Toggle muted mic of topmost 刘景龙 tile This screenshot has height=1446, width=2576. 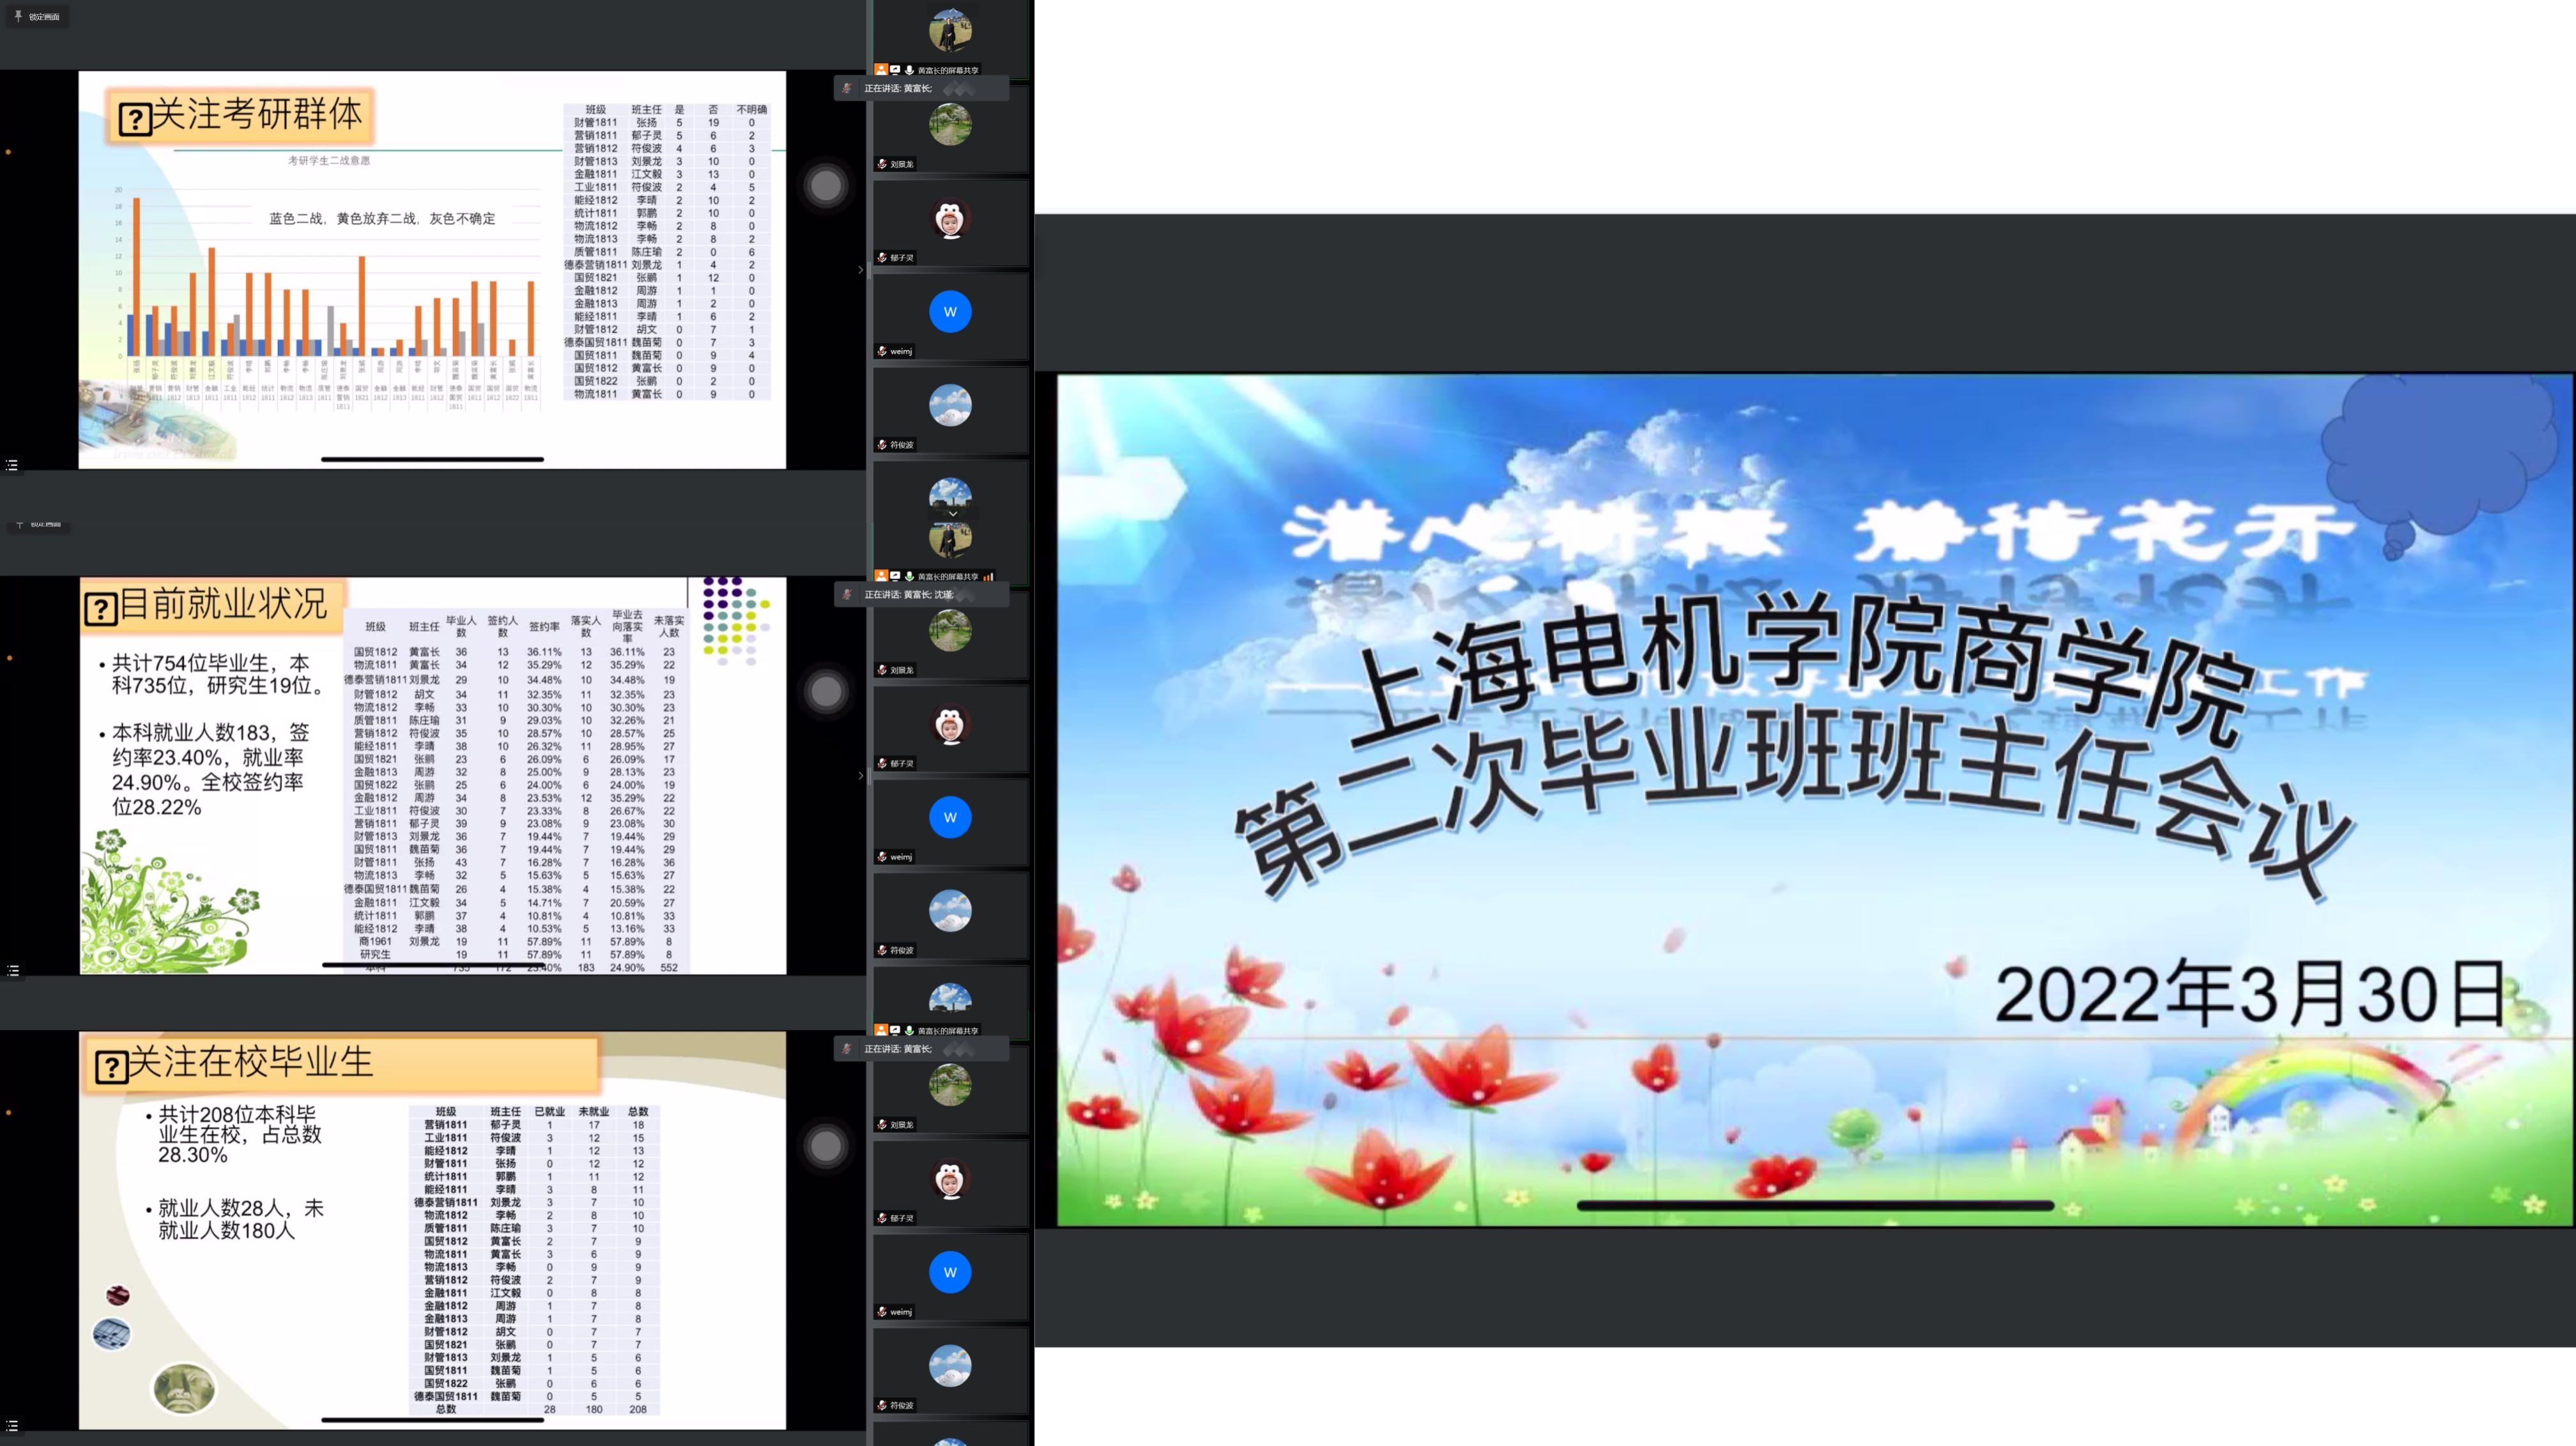pyautogui.click(x=882, y=164)
